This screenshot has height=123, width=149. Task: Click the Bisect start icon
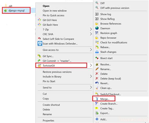(x=97, y=58)
